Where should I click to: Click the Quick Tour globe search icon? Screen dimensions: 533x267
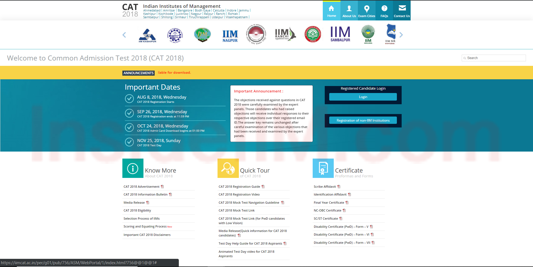(228, 168)
